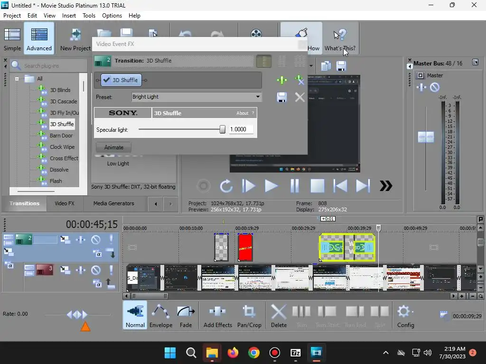486x364 pixels.
Task: Select Clock Wipe transition
Action: coord(62,147)
